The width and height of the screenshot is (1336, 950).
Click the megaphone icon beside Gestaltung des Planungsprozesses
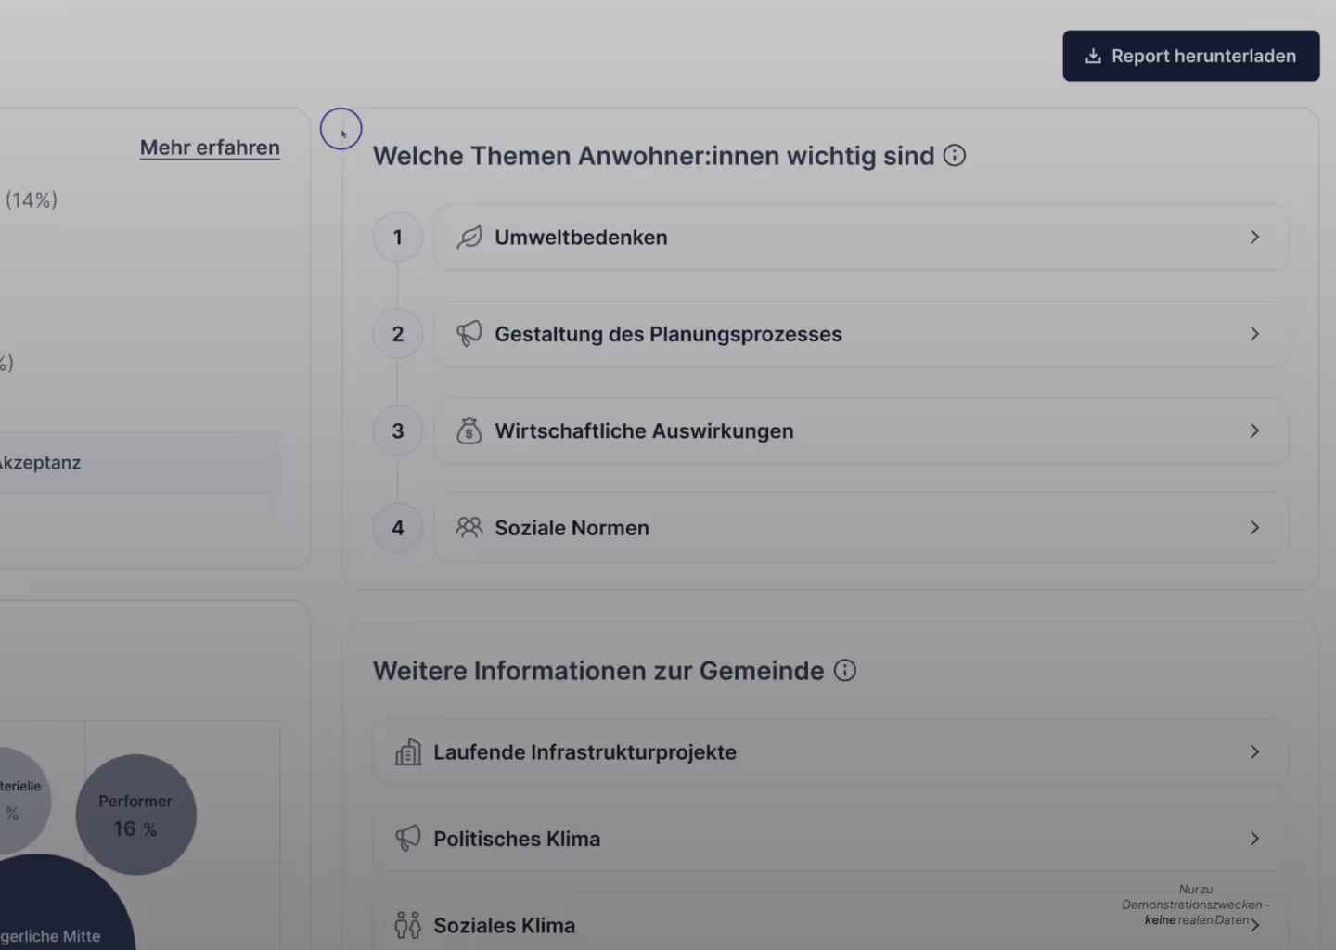[469, 333]
